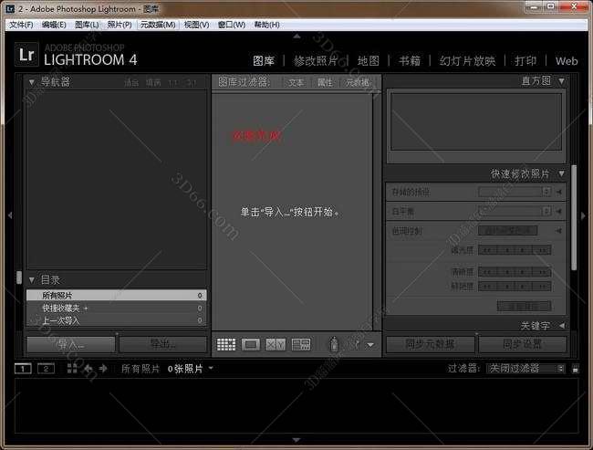The width and height of the screenshot is (593, 450).
Task: Select 快捷收藏夹 in the catalog
Action: (x=117, y=309)
